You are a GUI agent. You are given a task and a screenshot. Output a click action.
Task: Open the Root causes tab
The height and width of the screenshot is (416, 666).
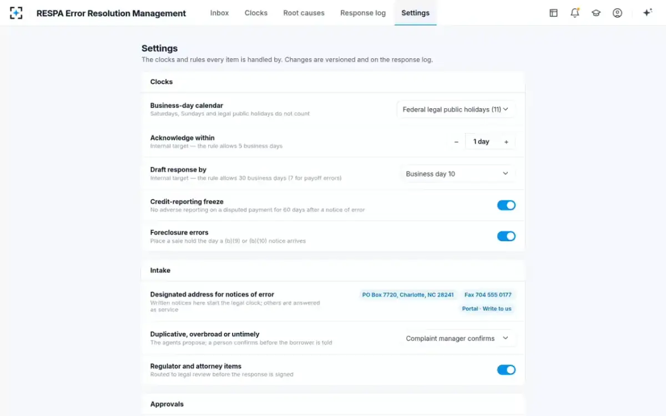click(x=304, y=13)
